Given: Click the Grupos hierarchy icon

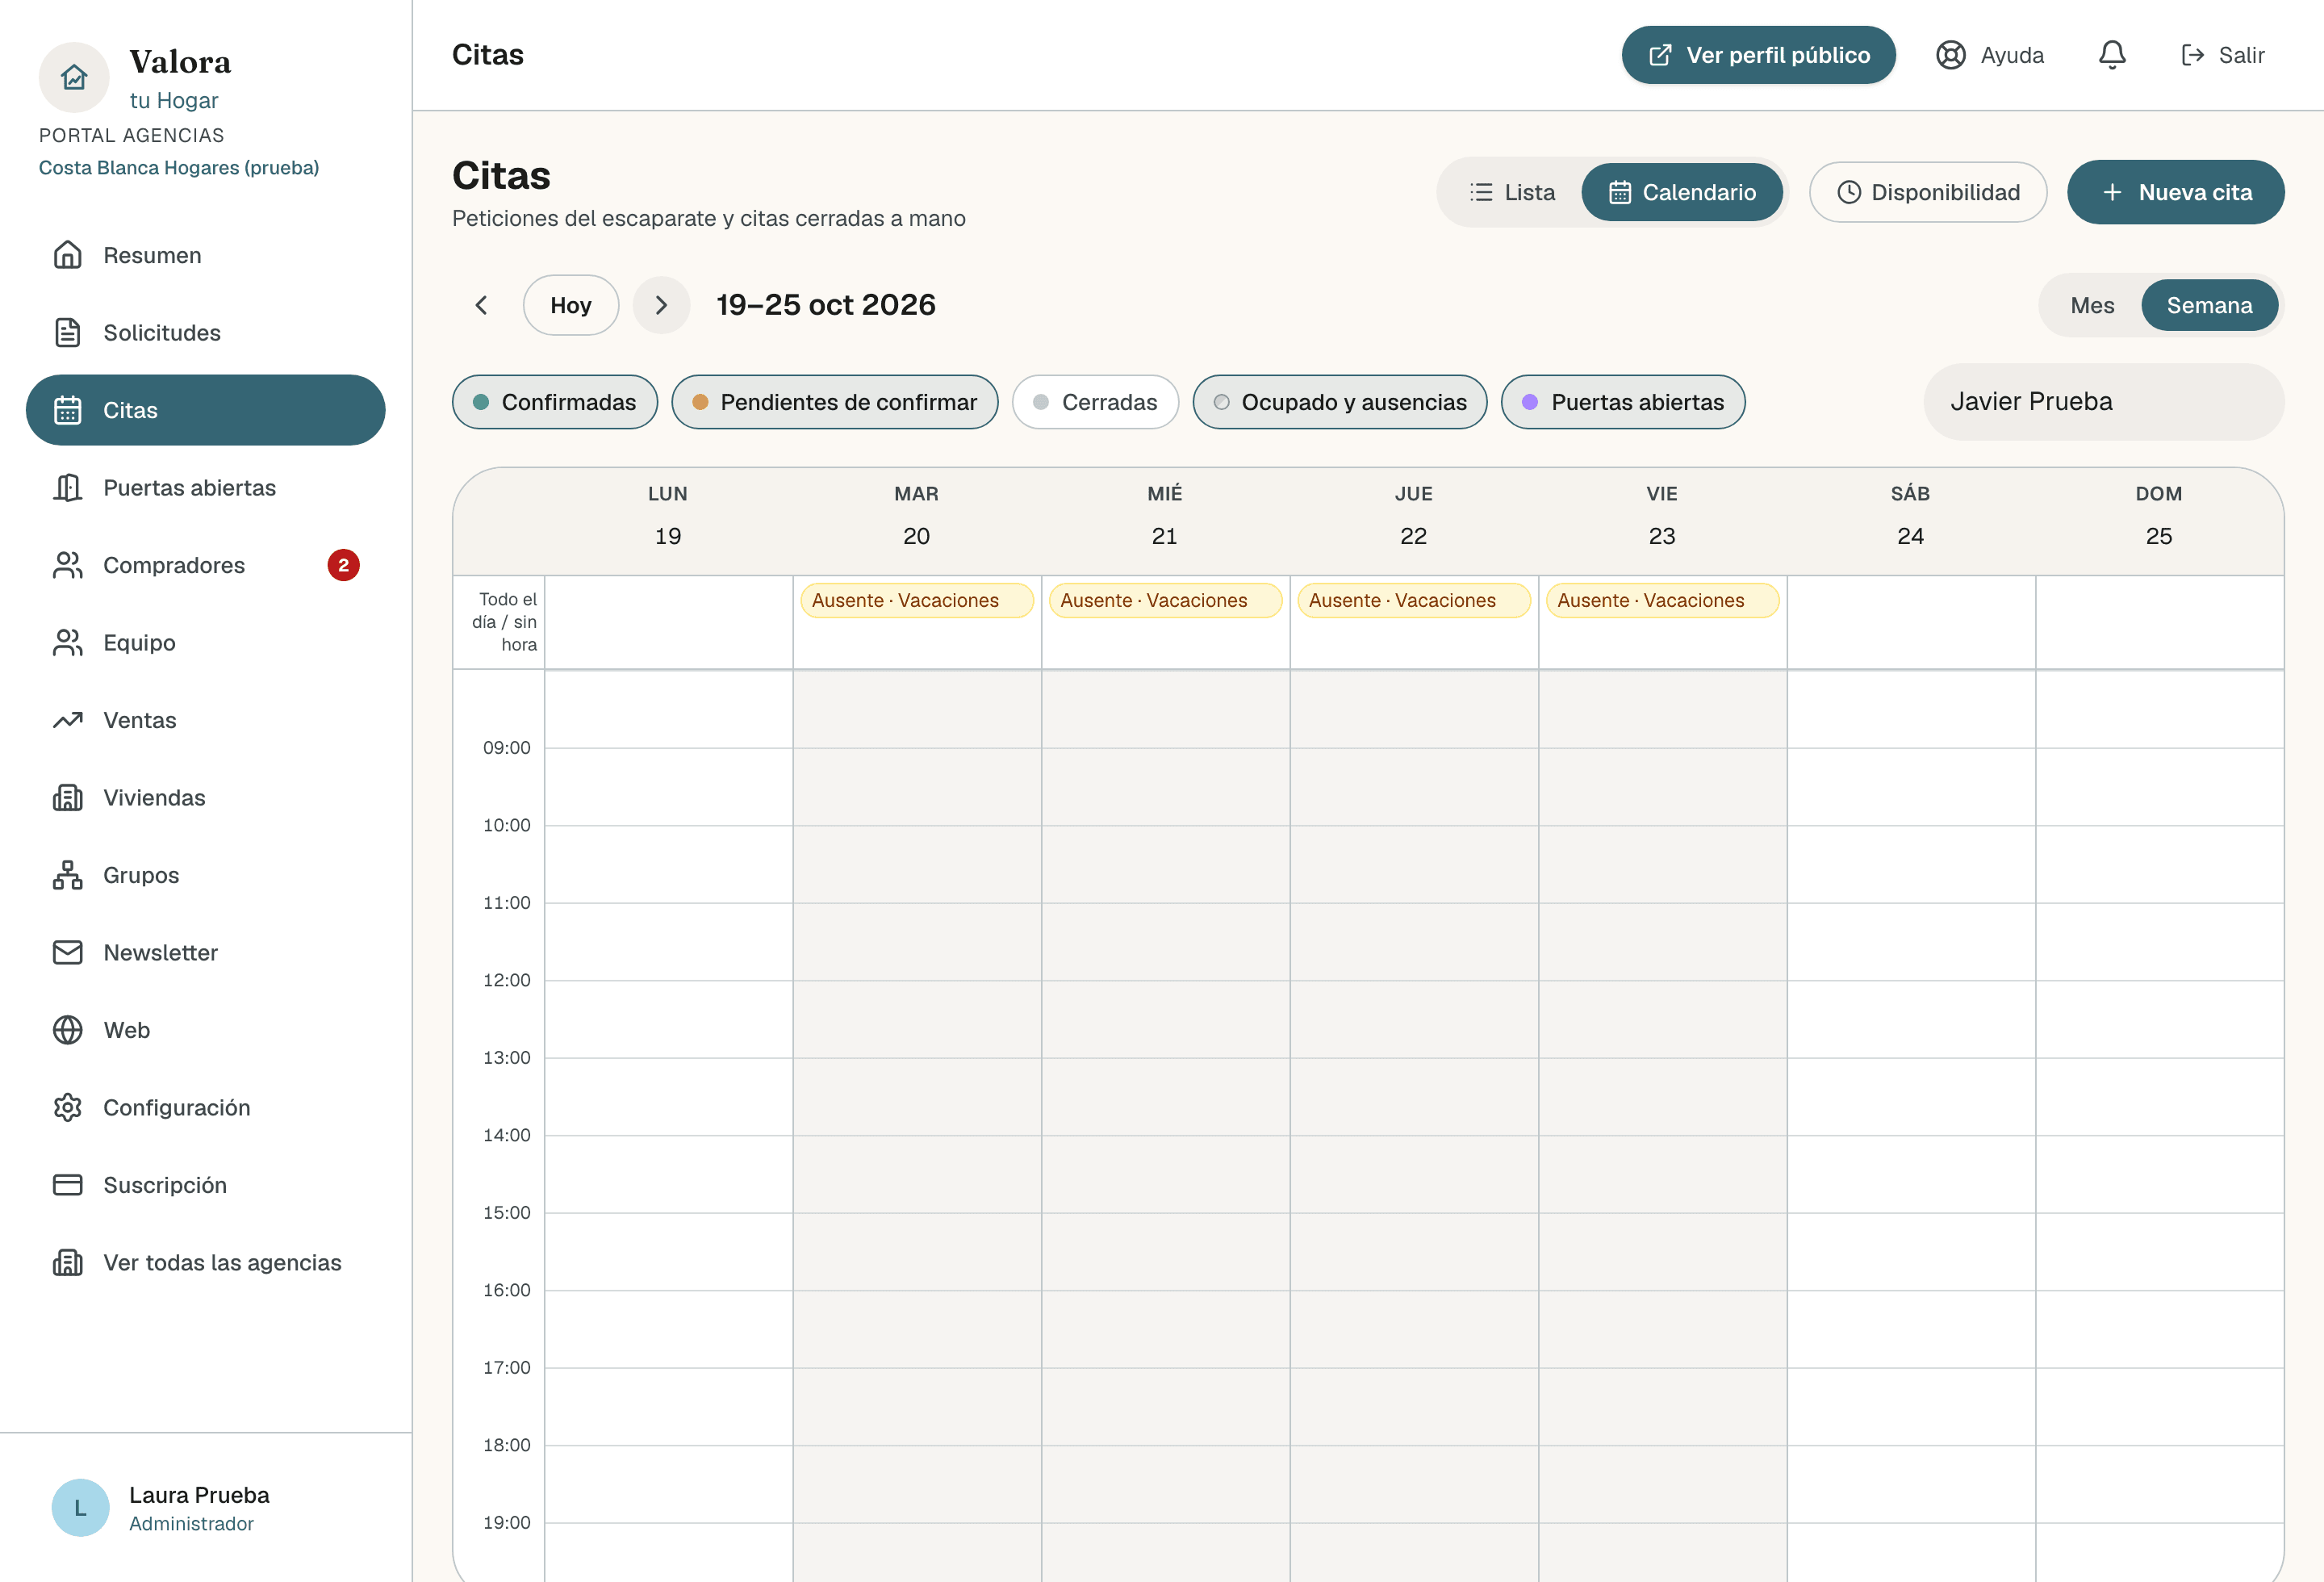Looking at the screenshot, I should (x=67, y=875).
